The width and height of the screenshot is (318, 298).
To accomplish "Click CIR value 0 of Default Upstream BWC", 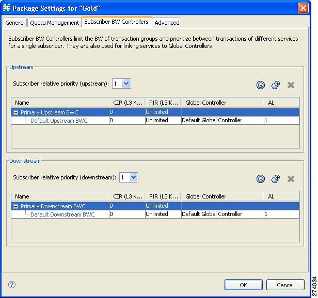I will pyautogui.click(x=127, y=120).
